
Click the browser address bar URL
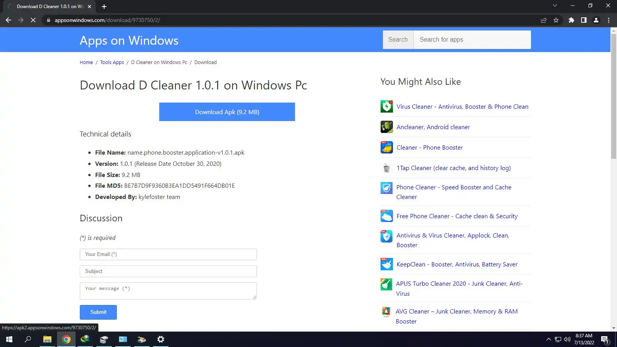tap(107, 20)
